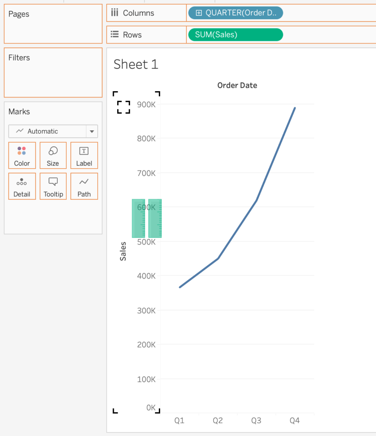Open the Path marks card
Screen dimensions: 376x436
pyautogui.click(x=84, y=186)
